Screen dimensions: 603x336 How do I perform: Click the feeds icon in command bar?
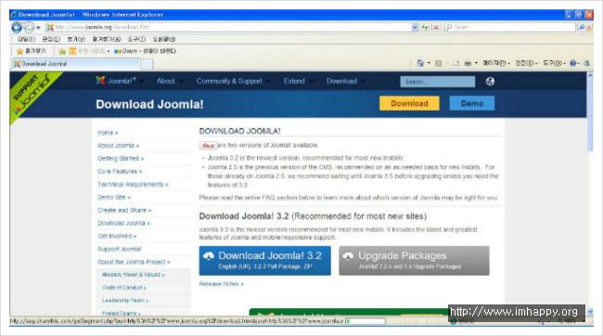439,63
